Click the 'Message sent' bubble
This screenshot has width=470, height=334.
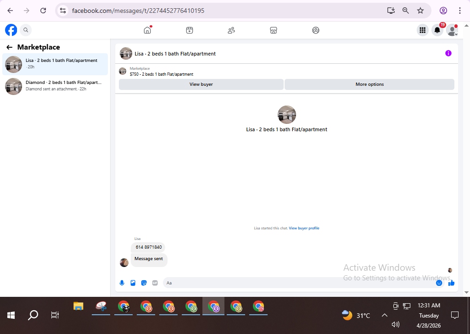click(149, 259)
